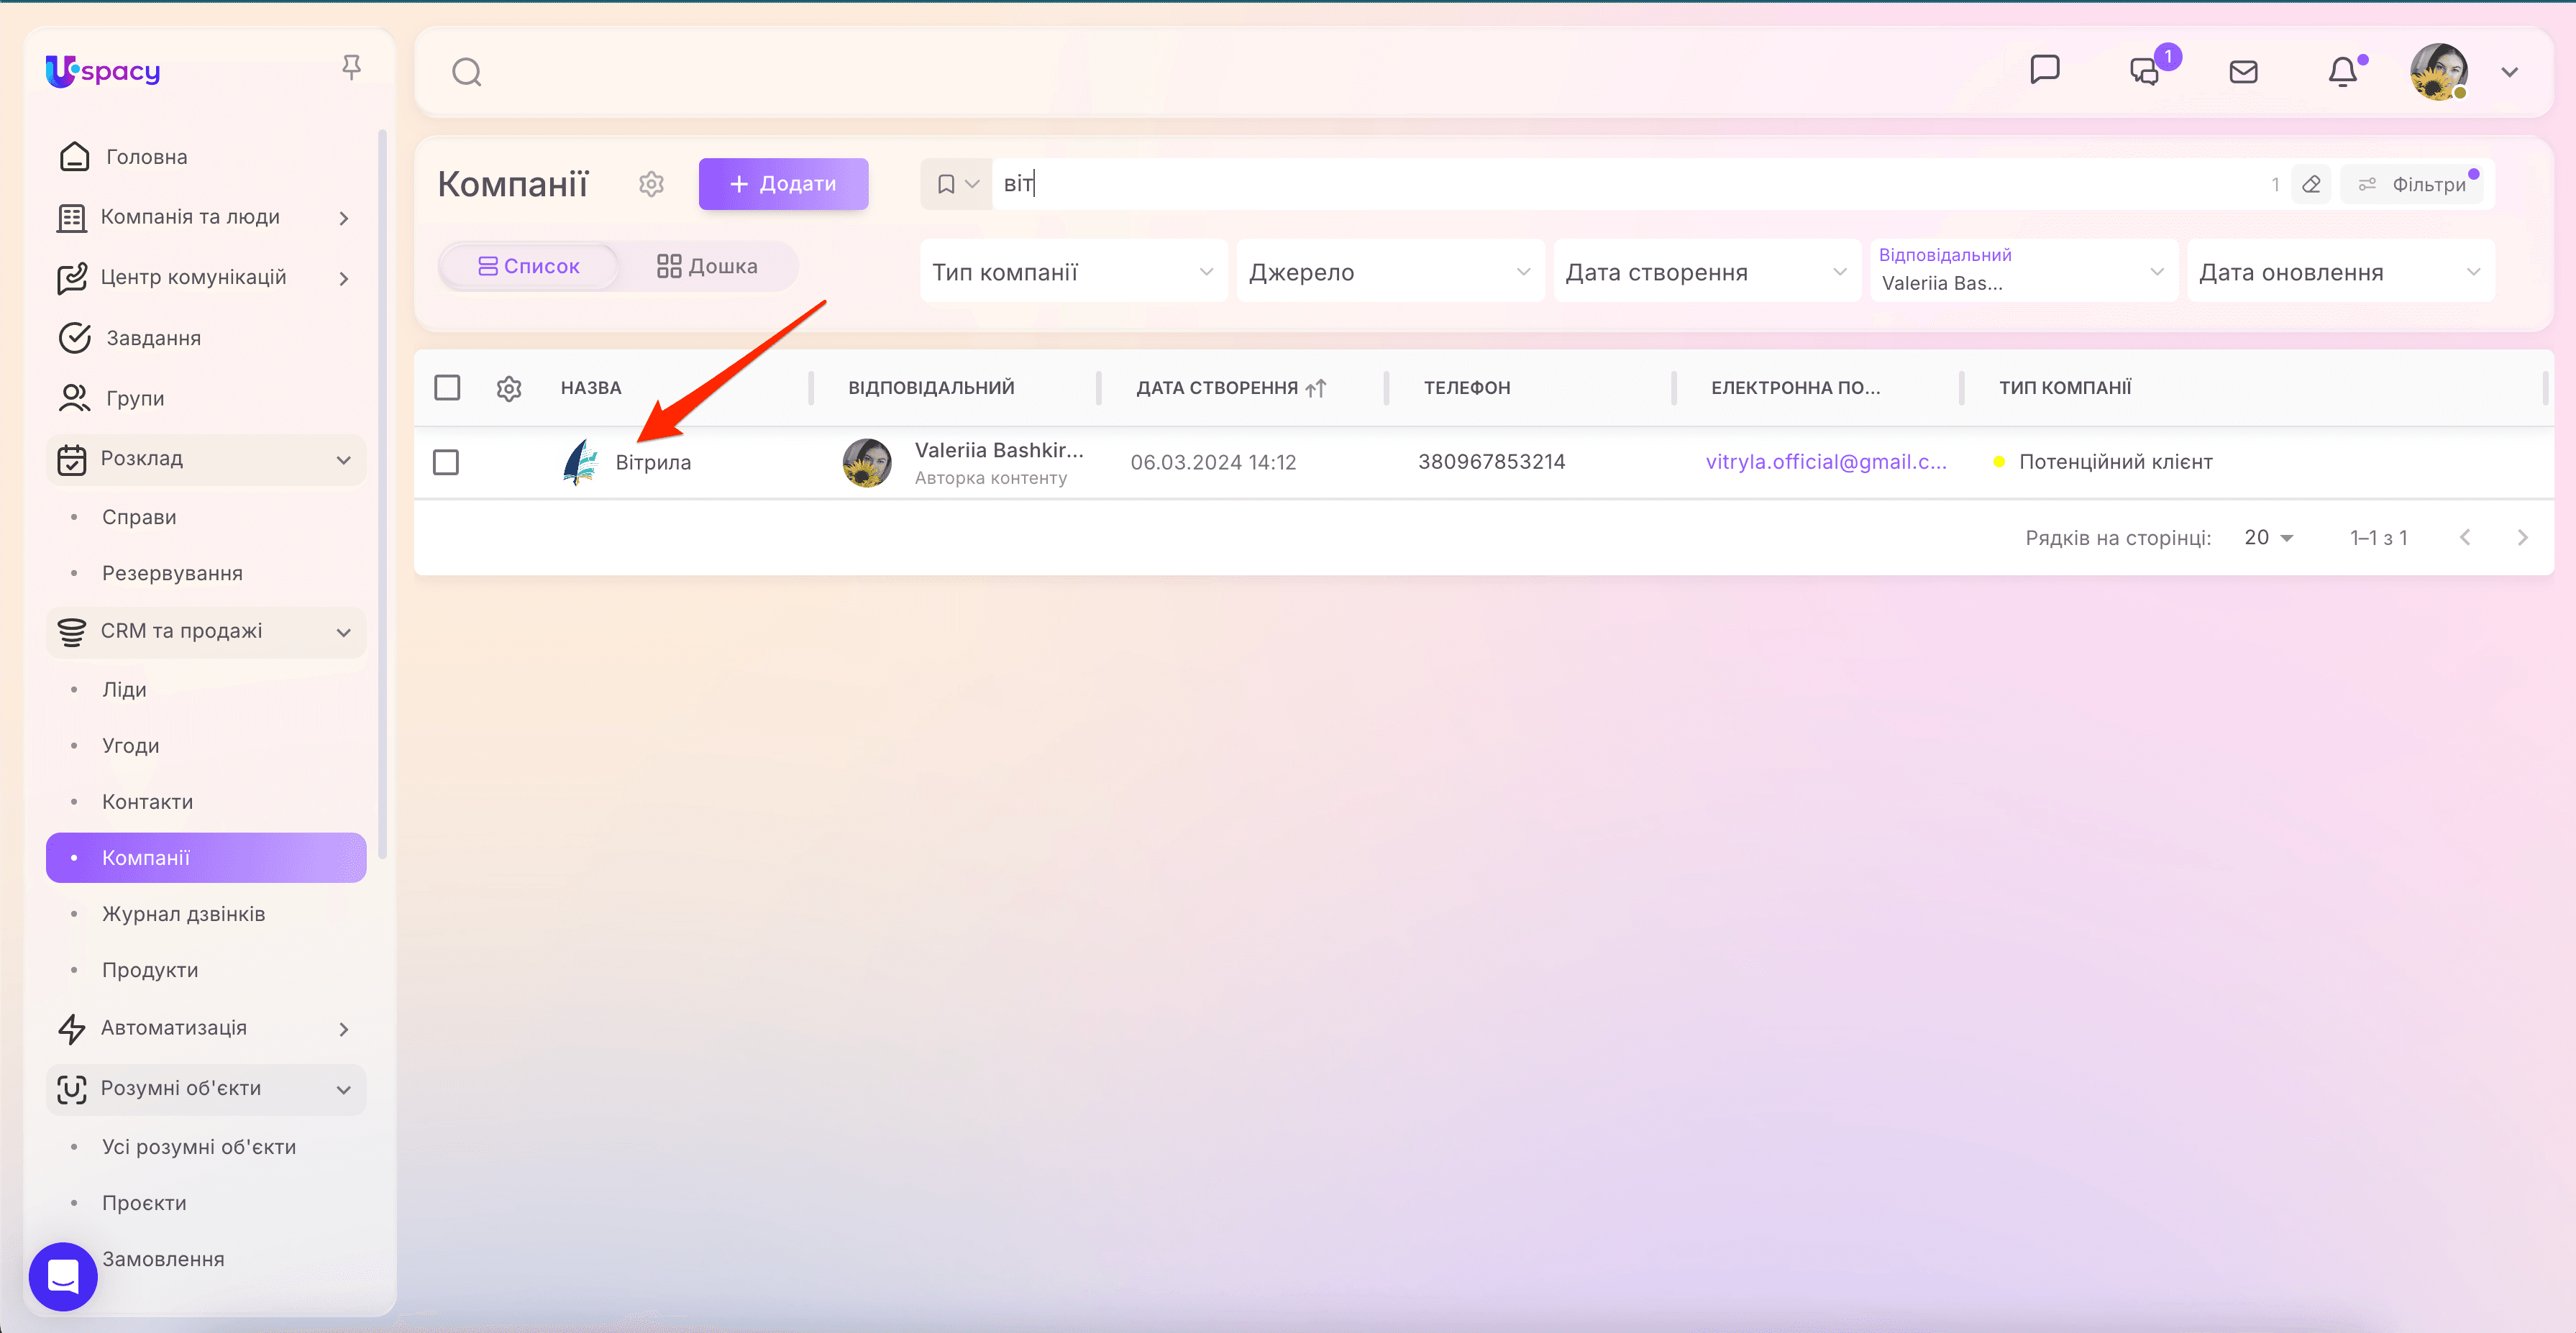
Task: Open vitryla.official@gmail email link
Action: tap(1825, 462)
